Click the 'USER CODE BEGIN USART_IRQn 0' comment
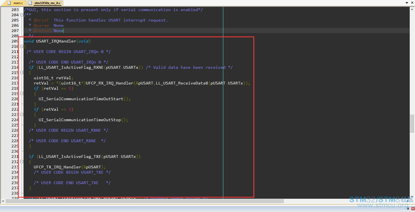 69,52
